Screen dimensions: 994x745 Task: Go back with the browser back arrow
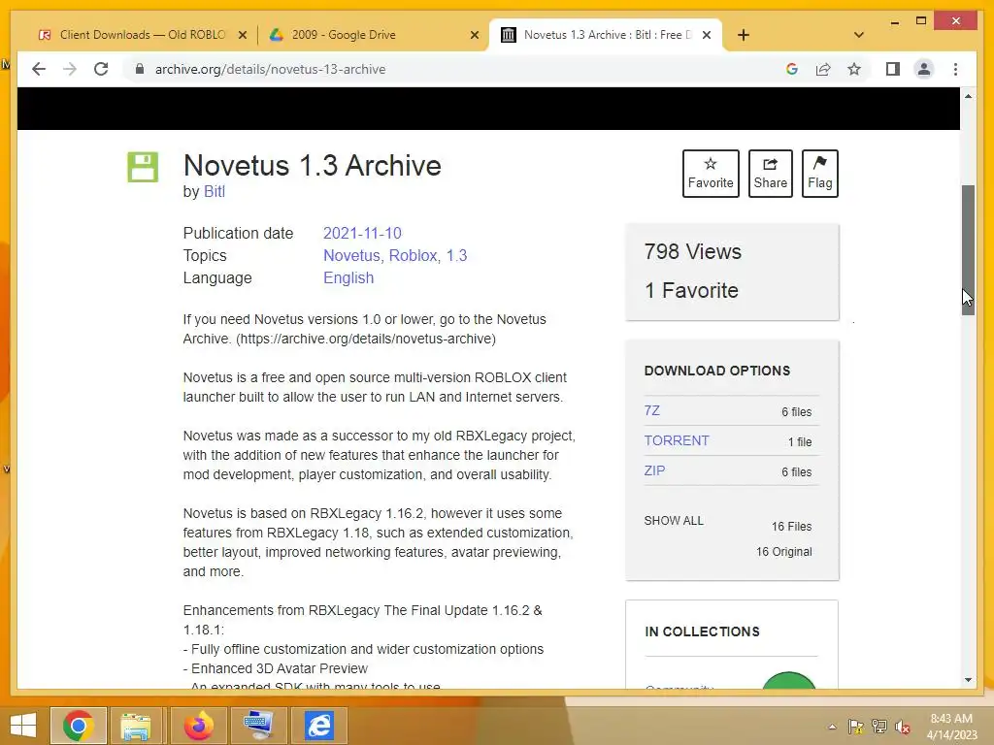tap(39, 69)
